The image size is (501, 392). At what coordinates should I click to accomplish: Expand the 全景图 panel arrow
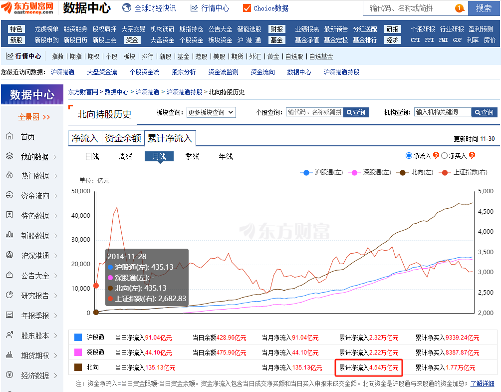tap(46, 117)
